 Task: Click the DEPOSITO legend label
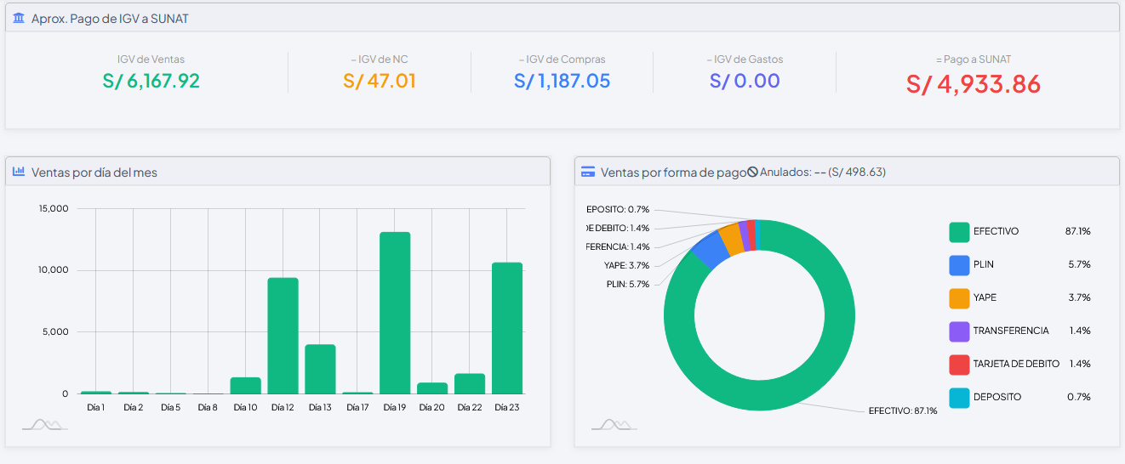coord(997,397)
